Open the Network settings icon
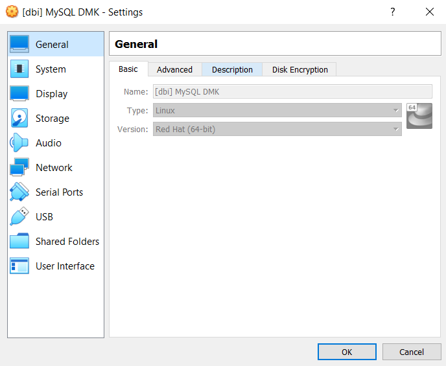The width and height of the screenshot is (446, 366). tap(19, 167)
